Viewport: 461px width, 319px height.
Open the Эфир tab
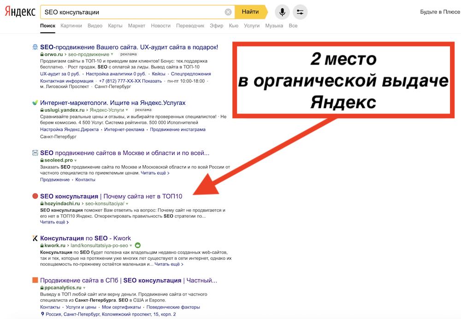(216, 26)
